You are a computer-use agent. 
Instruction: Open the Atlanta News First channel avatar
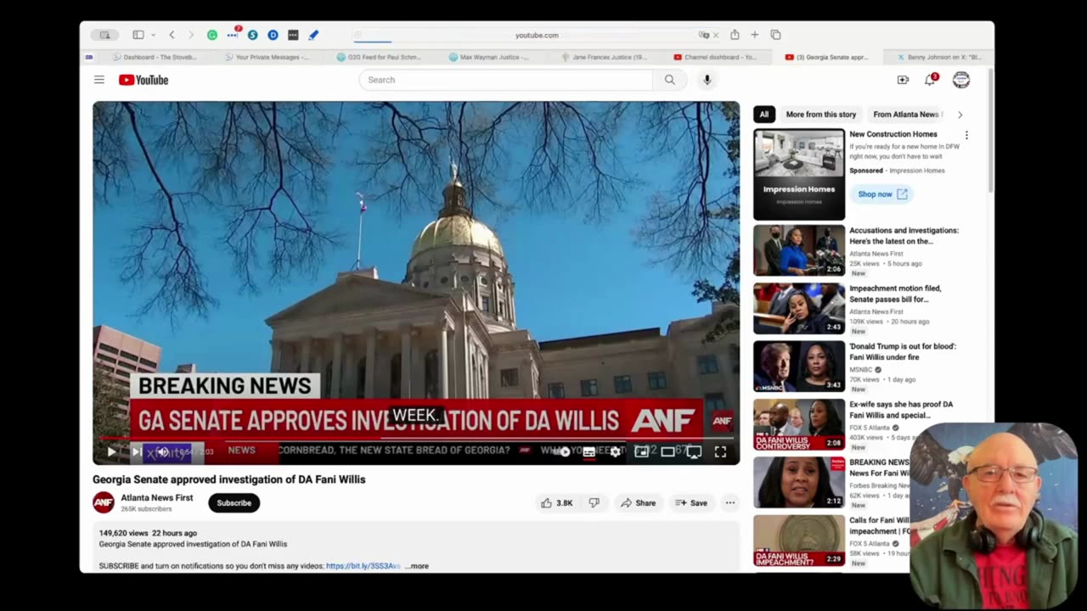pyautogui.click(x=104, y=502)
